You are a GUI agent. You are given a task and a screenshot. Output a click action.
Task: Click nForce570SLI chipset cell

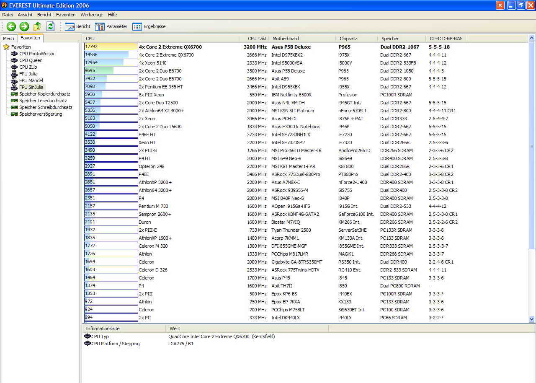(353, 111)
